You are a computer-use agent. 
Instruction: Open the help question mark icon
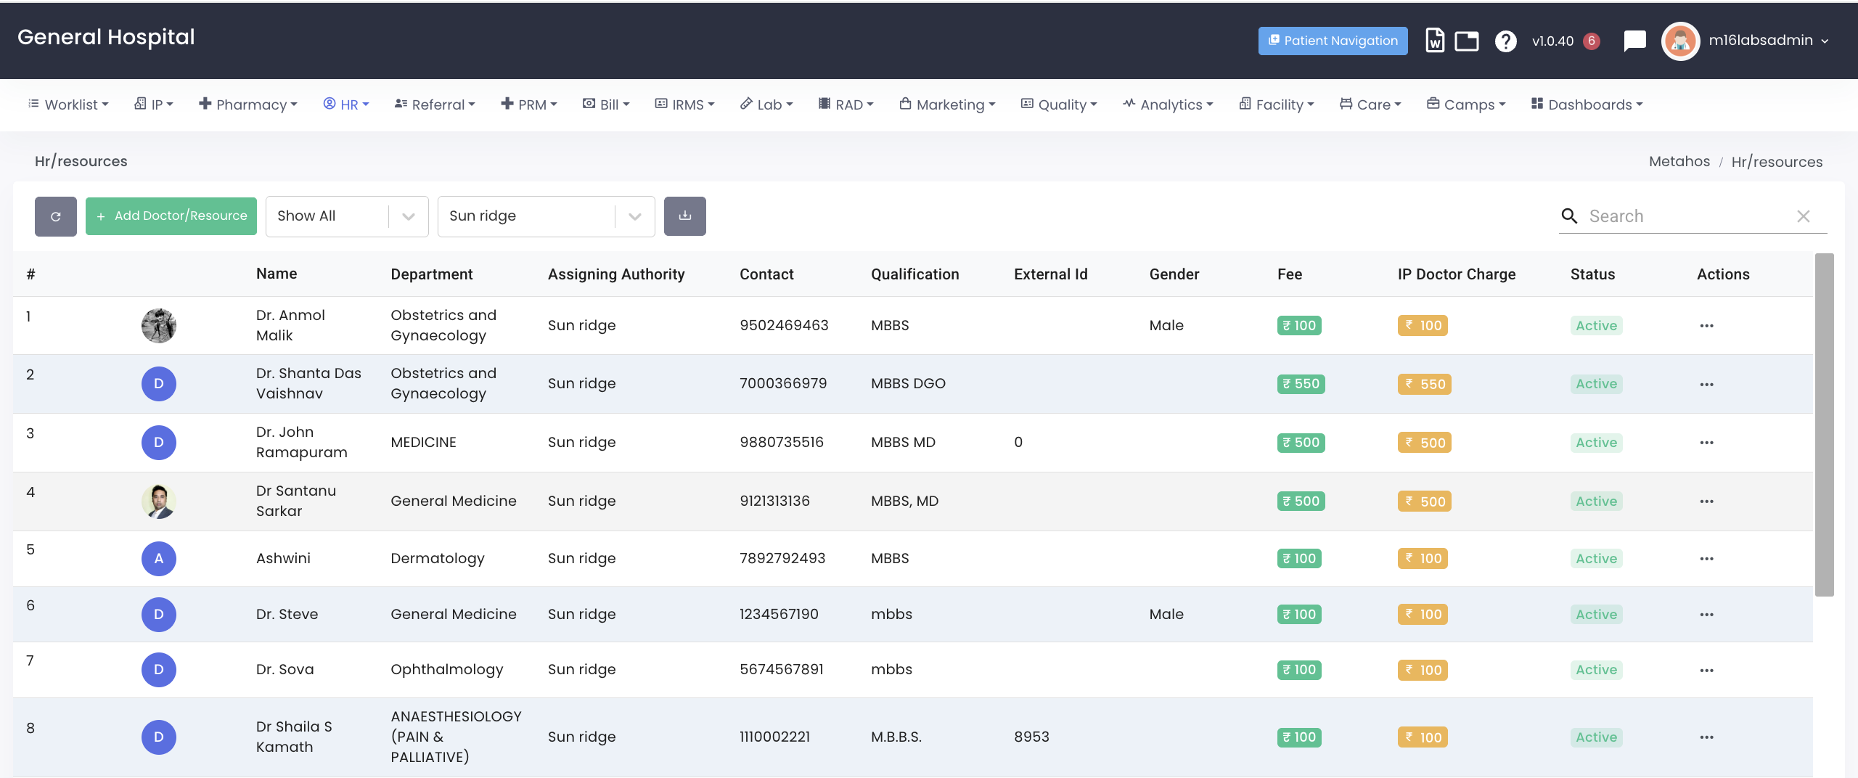1505,41
